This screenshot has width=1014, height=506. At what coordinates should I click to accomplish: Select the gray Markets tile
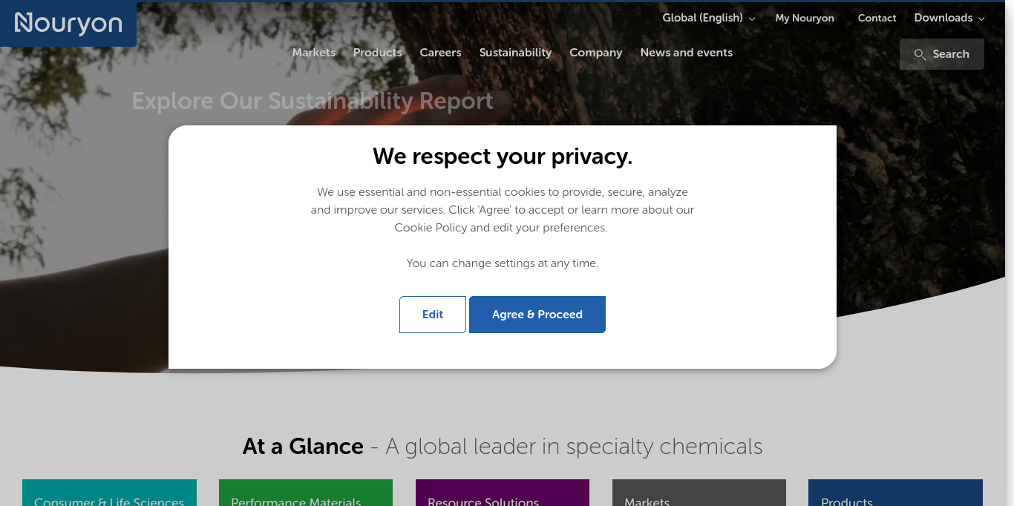click(x=699, y=493)
